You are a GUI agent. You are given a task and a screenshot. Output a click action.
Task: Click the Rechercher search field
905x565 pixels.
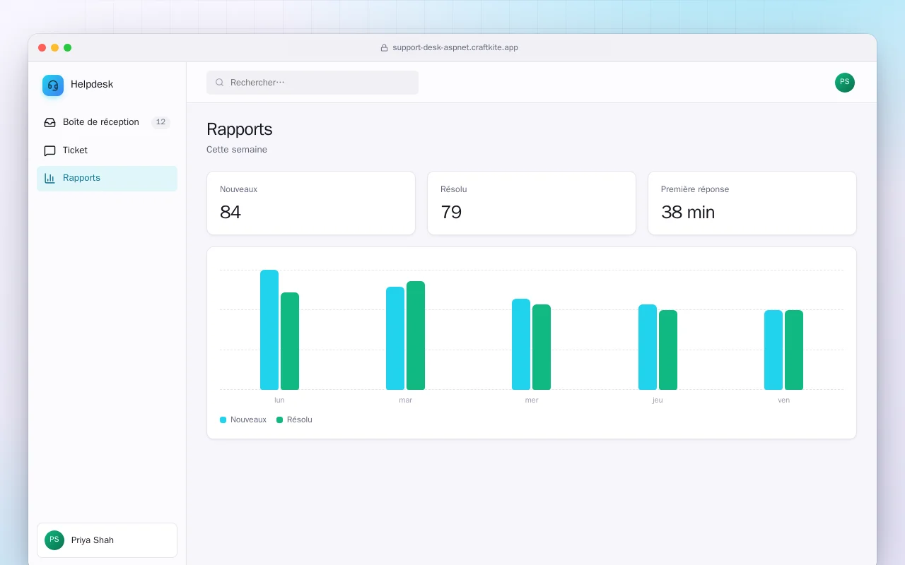(313, 83)
